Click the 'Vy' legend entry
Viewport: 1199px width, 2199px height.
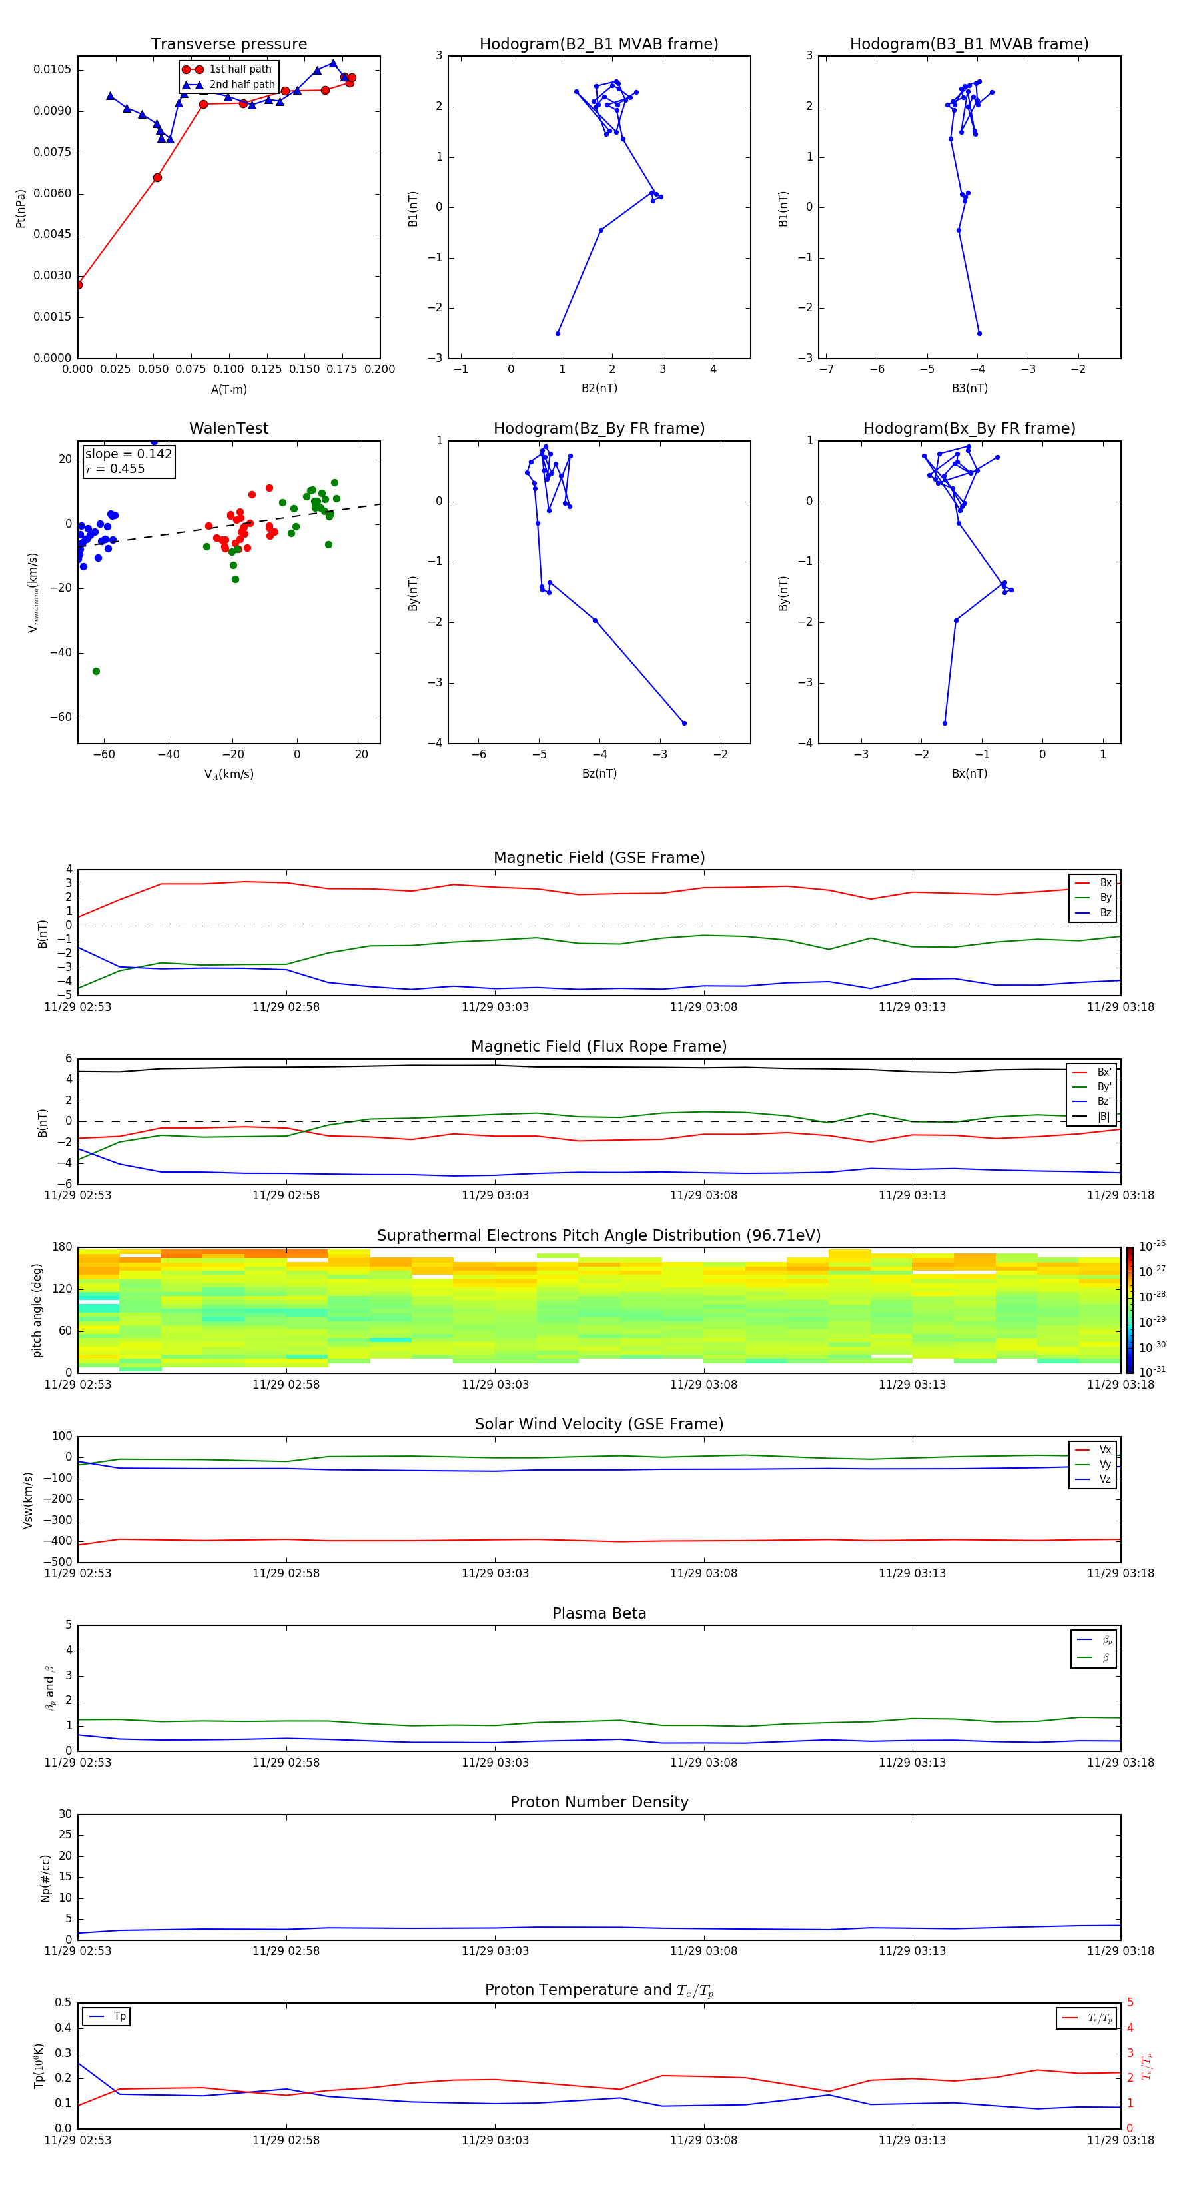pos(1093,1464)
